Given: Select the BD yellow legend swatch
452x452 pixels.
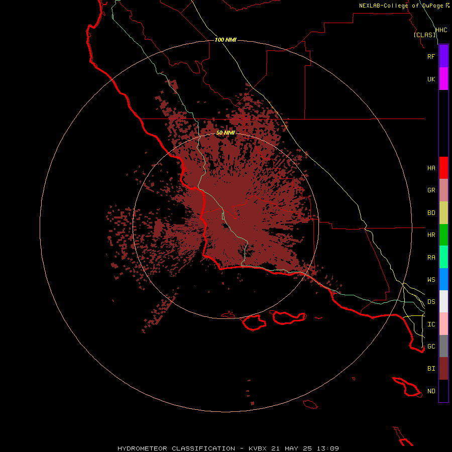Looking at the screenshot, I should coord(443,213).
